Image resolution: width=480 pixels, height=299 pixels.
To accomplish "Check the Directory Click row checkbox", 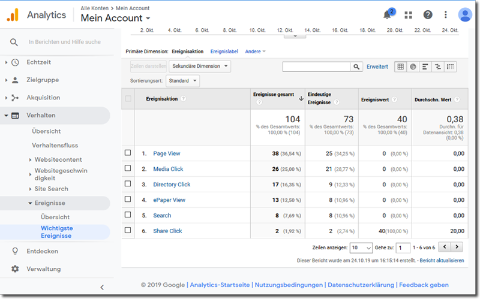I will coord(128,183).
